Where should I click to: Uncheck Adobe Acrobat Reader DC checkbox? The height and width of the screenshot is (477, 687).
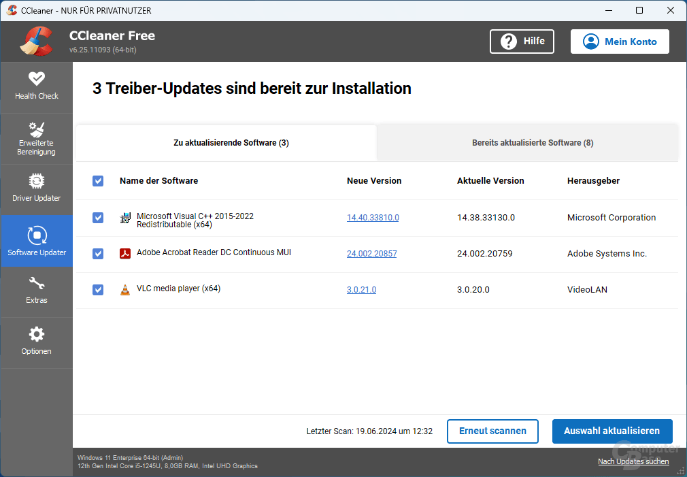tap(98, 253)
